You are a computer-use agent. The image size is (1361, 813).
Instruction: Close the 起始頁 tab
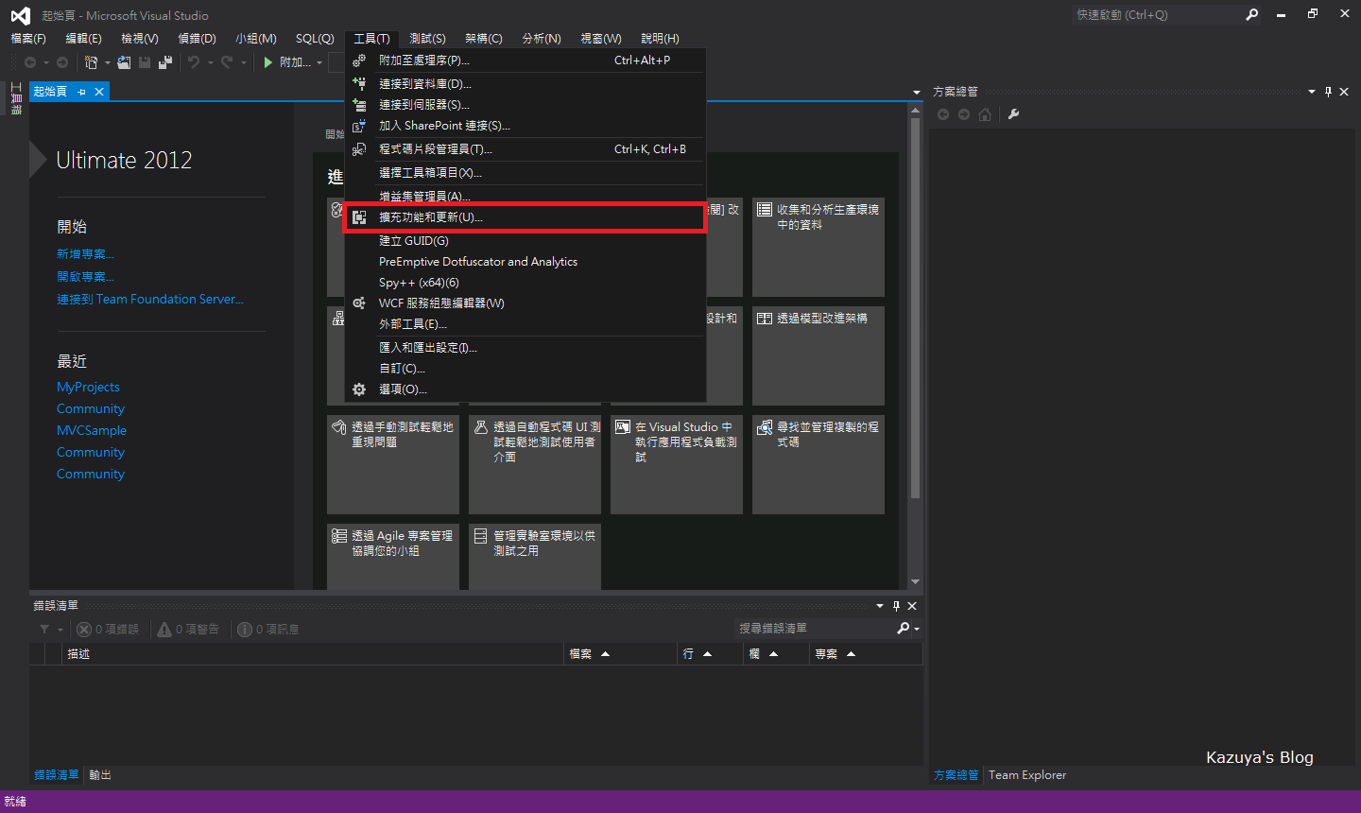[x=98, y=92]
